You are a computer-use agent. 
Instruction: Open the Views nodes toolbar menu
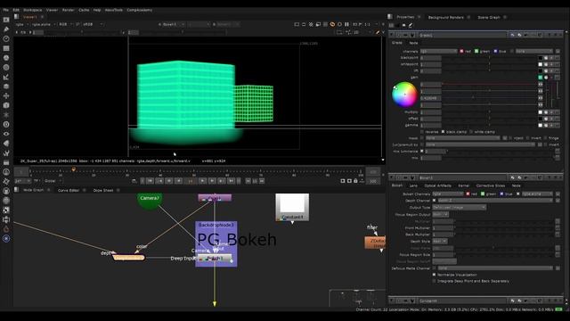tap(6, 134)
